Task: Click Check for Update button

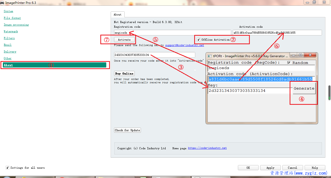Action: point(127,130)
